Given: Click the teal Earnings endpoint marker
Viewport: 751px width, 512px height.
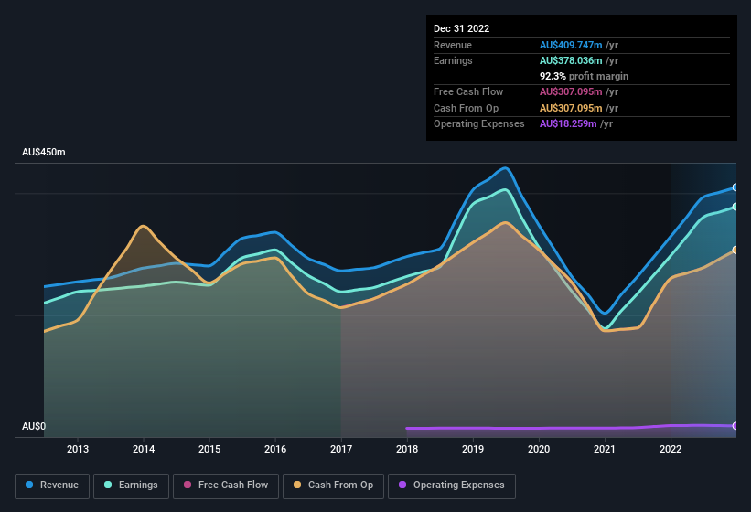Looking at the screenshot, I should [x=735, y=207].
